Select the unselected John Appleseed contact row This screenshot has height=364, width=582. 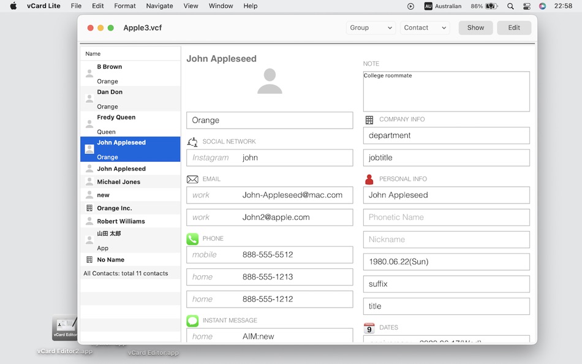pos(130,169)
